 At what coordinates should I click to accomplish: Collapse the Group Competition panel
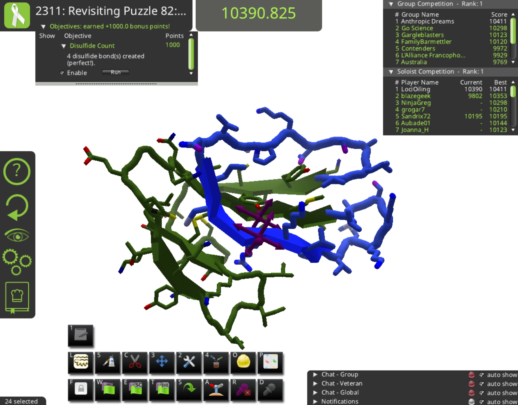pos(391,4)
